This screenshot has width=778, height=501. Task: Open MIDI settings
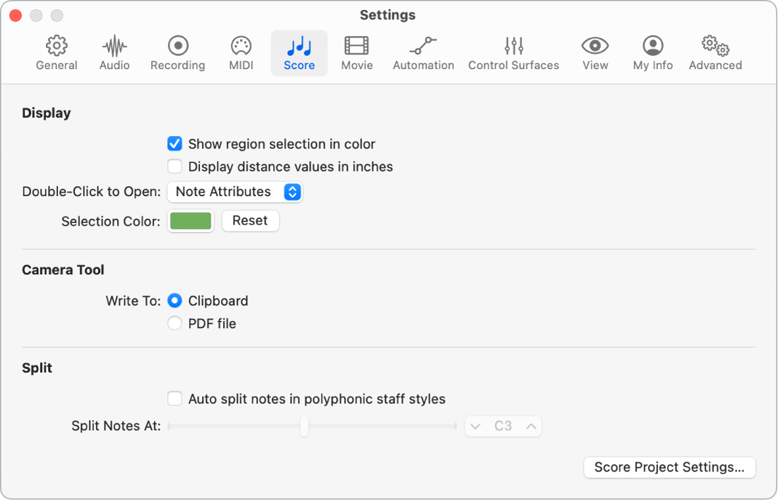point(241,52)
